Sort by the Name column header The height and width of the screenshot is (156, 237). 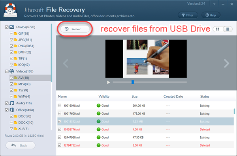62,97
